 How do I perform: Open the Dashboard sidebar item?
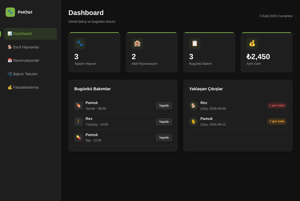click(30, 34)
